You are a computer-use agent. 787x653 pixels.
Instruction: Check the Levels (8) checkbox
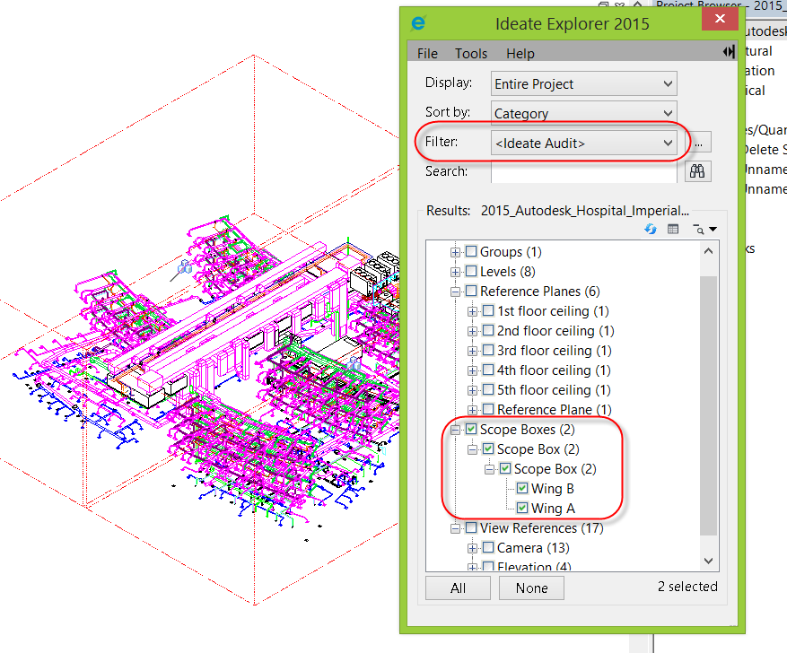click(471, 271)
